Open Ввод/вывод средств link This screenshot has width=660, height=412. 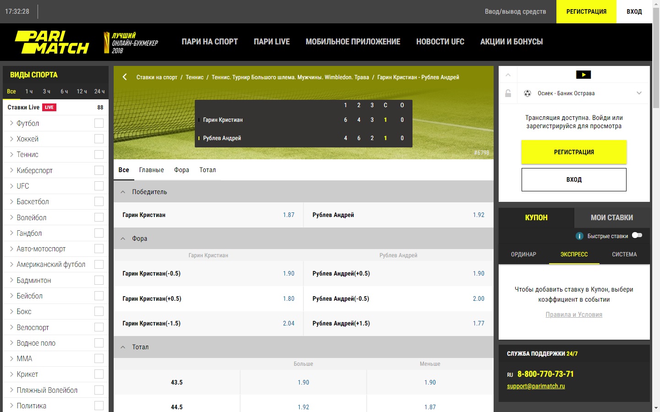click(x=516, y=11)
